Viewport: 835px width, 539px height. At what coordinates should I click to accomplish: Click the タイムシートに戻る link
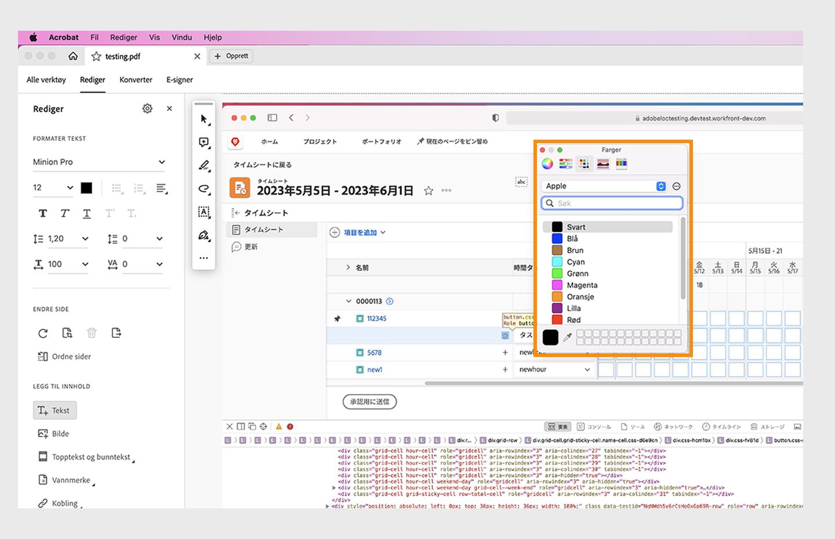(263, 165)
